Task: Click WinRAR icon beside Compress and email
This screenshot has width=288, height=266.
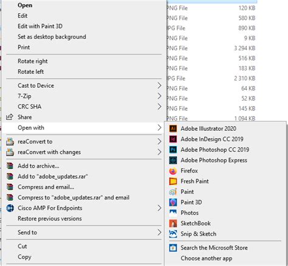Action: [10, 187]
